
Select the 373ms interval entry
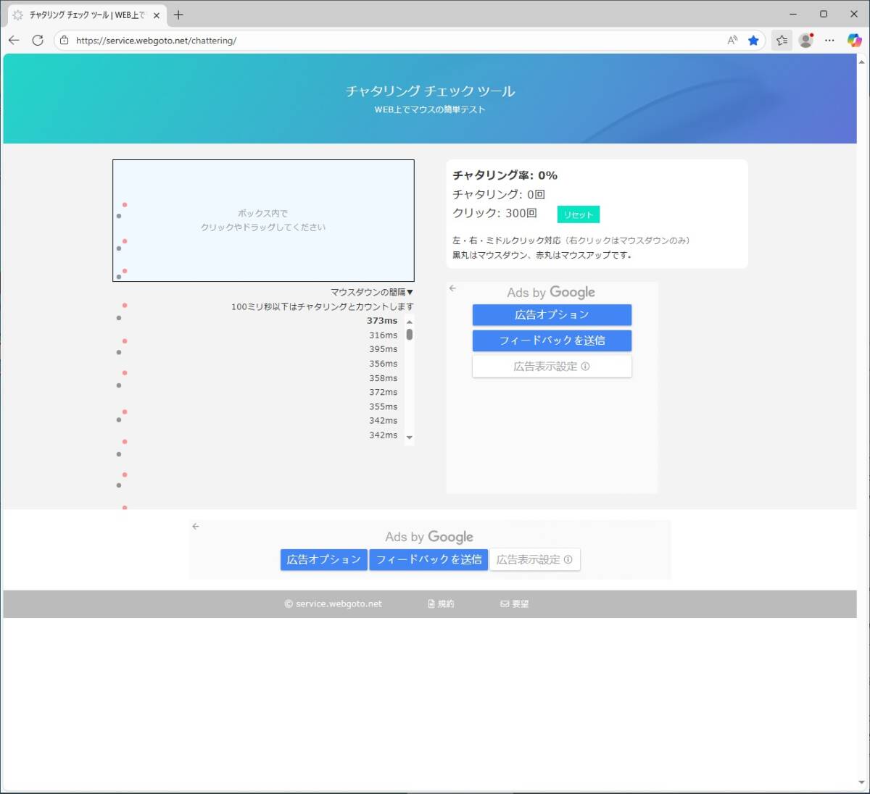point(382,321)
